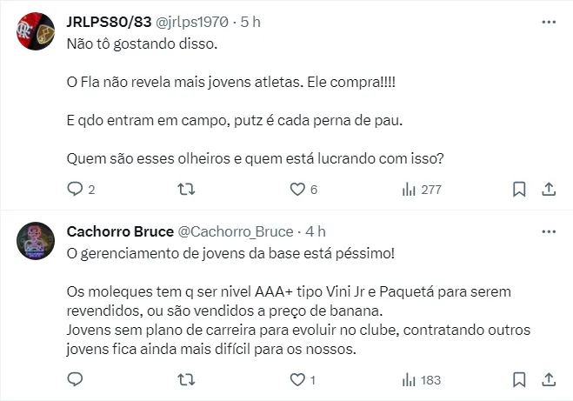Open Cachorro Bruce profile avatar
Viewport: 573px width, 401px height.
[x=36, y=241]
